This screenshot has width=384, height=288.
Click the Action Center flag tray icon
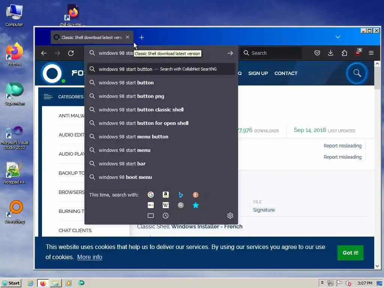(x=339, y=283)
